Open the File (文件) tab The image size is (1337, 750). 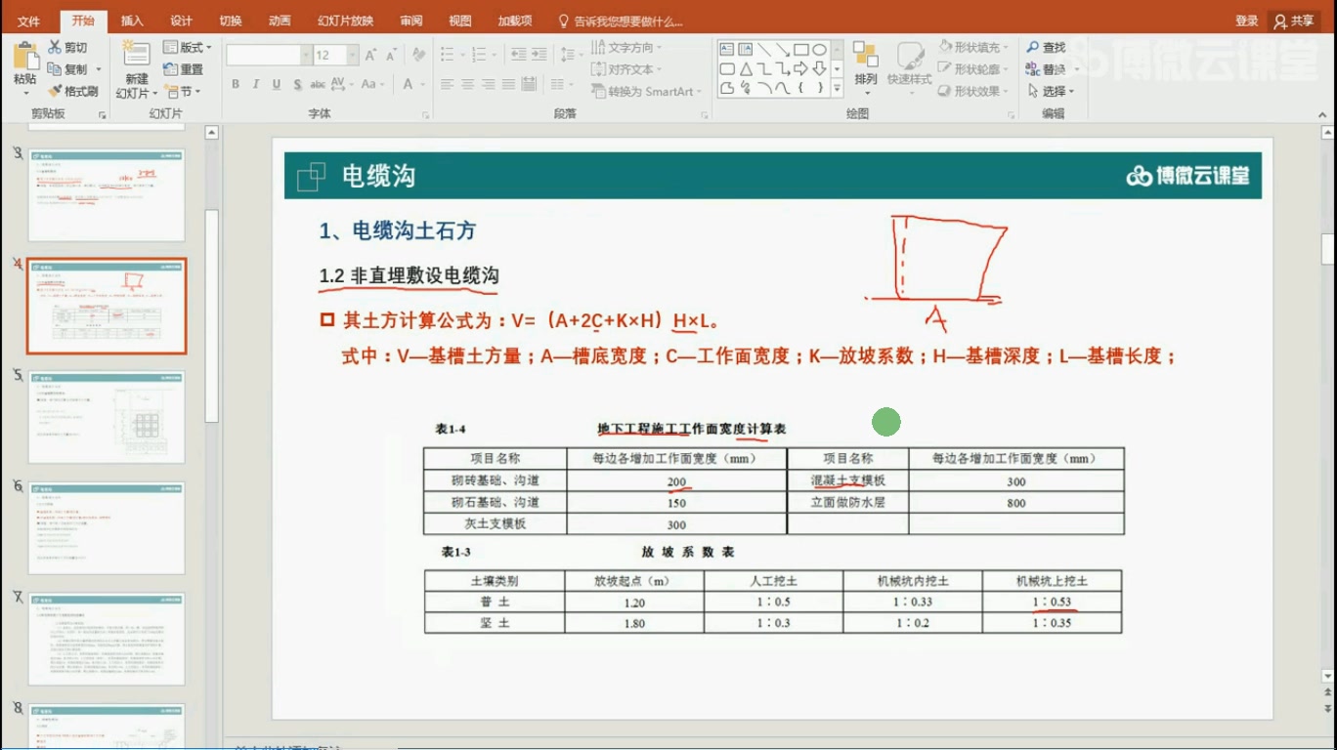tap(28, 21)
